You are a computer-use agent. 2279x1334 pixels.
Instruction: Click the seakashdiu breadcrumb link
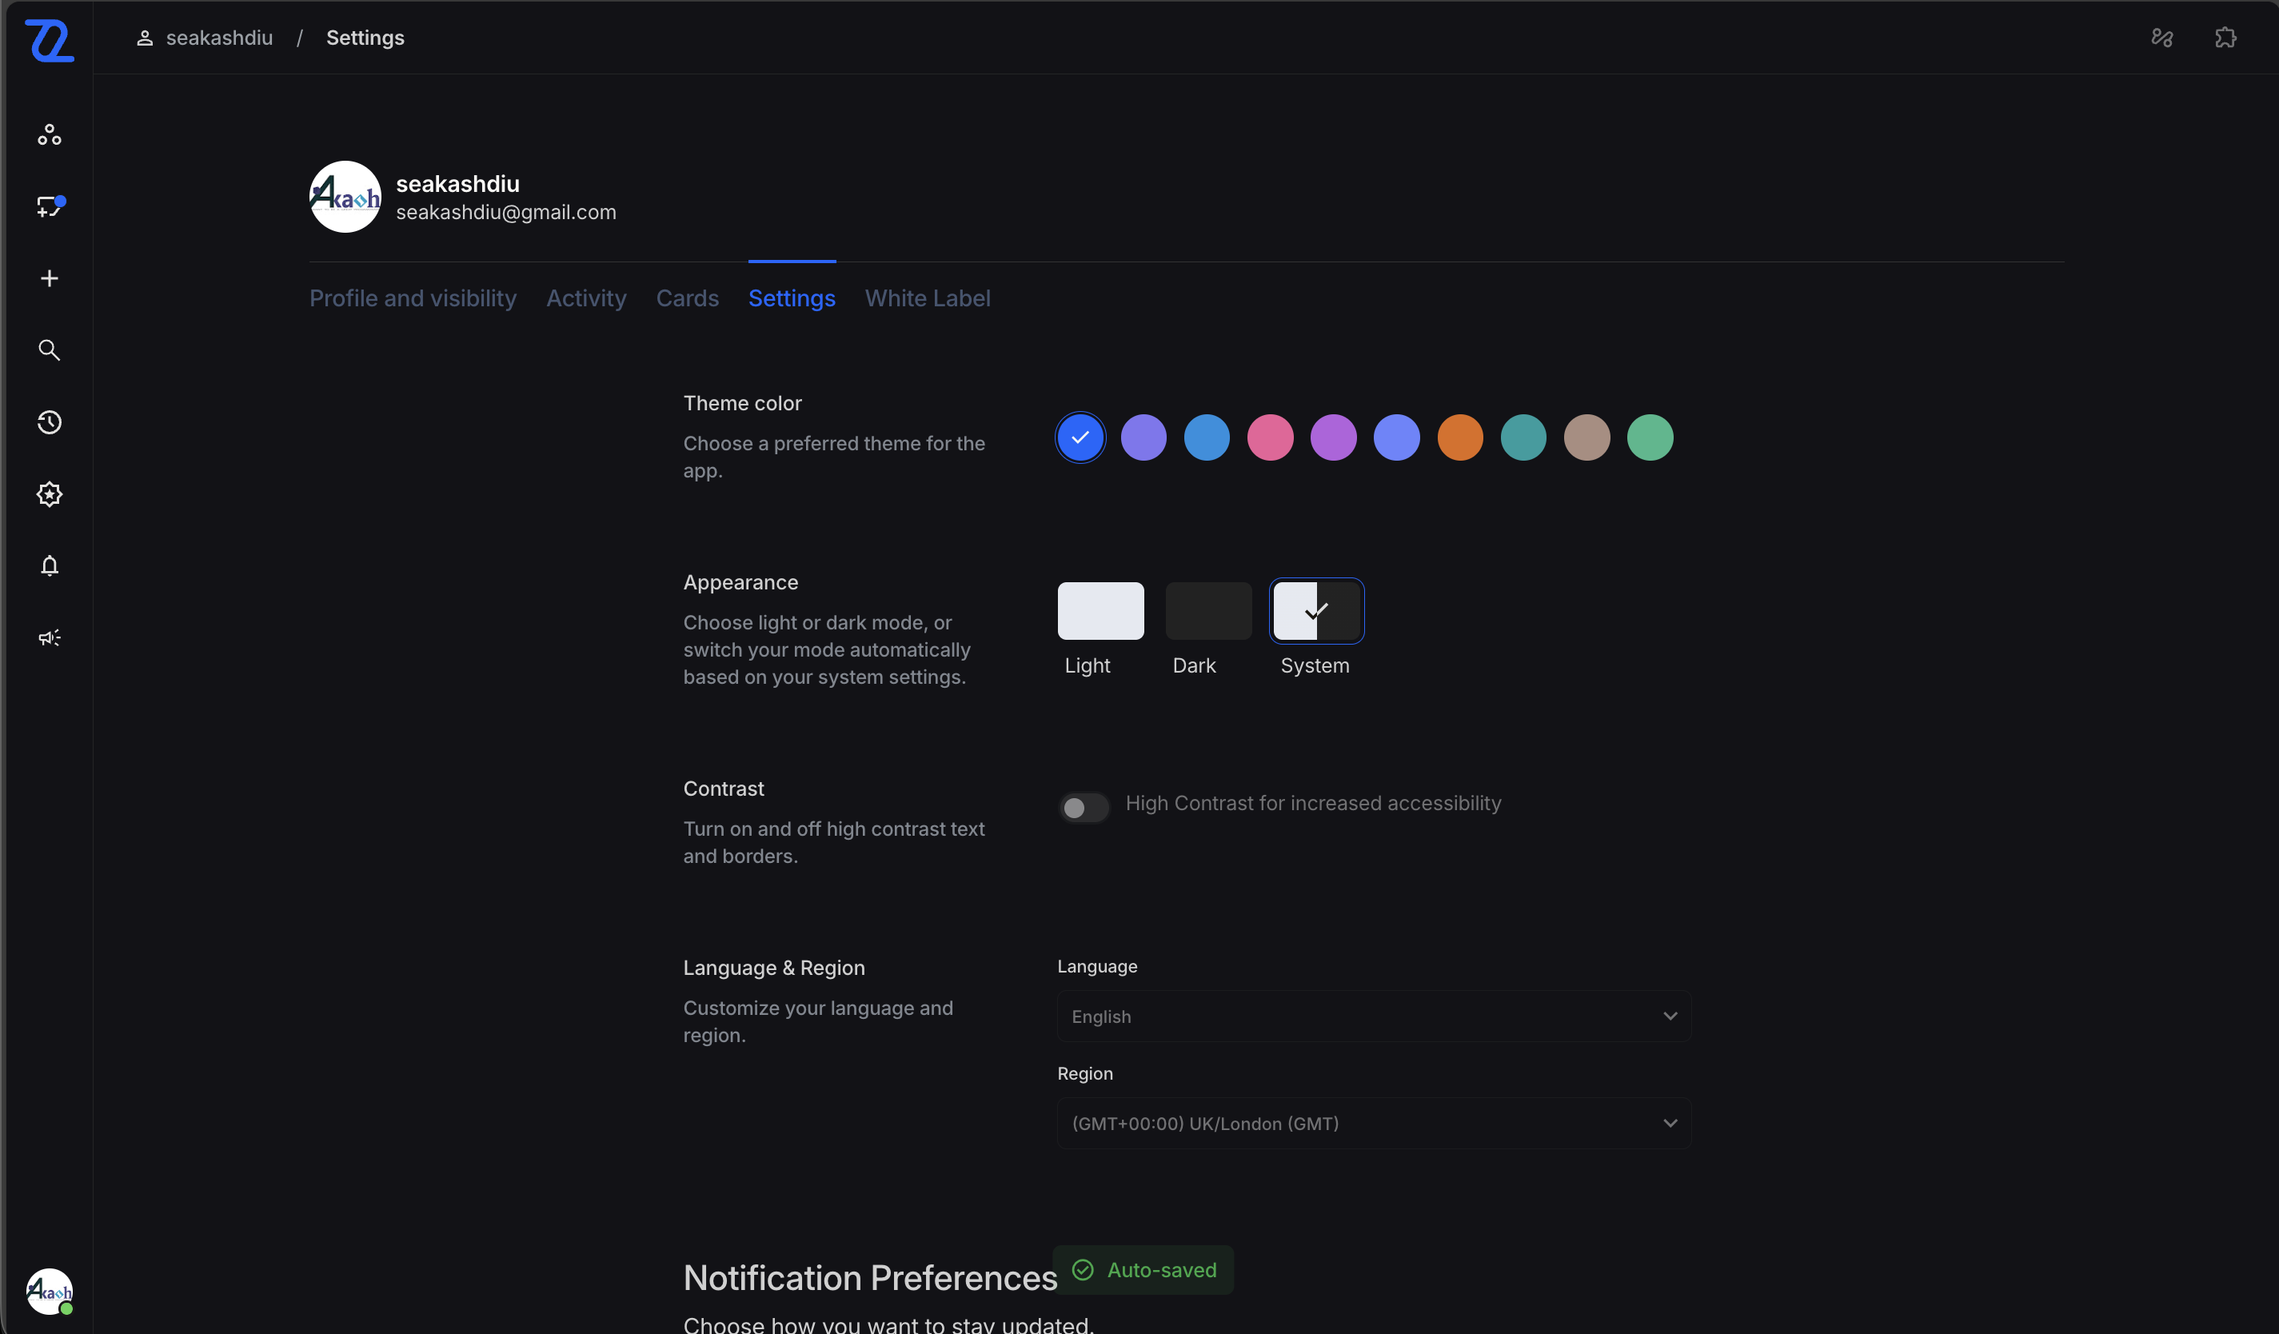pyautogui.click(x=219, y=38)
